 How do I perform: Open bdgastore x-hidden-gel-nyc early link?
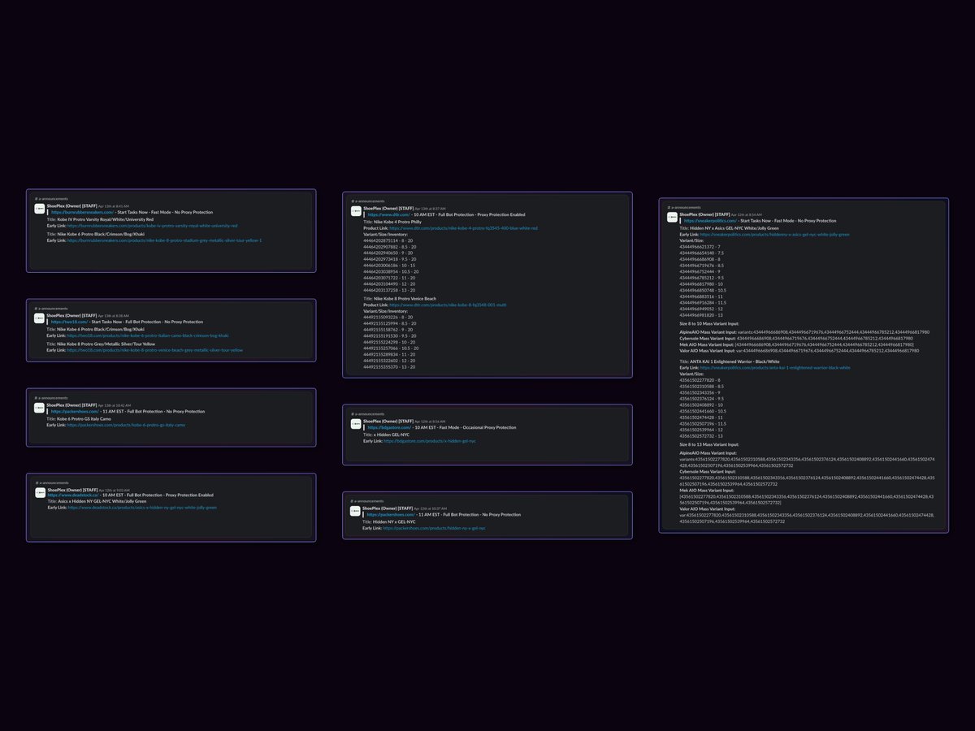pos(430,441)
